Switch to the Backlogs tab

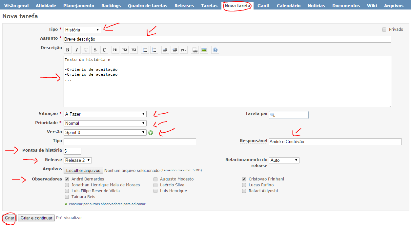point(111,6)
